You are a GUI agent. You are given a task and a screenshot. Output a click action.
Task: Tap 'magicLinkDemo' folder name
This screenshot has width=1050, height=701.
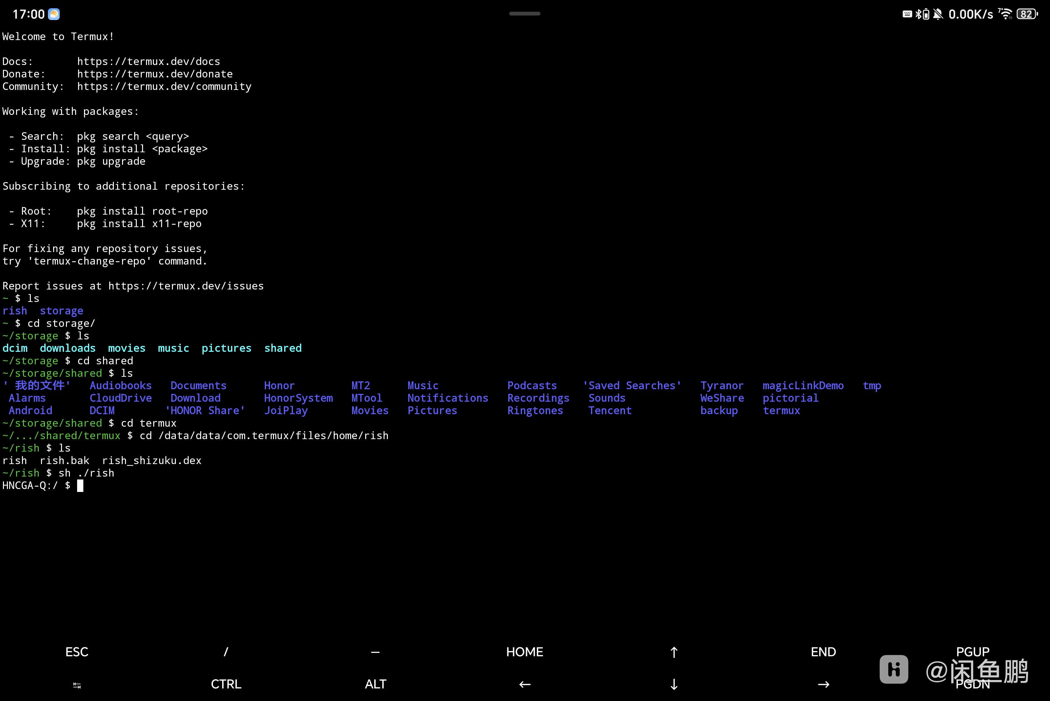click(803, 385)
